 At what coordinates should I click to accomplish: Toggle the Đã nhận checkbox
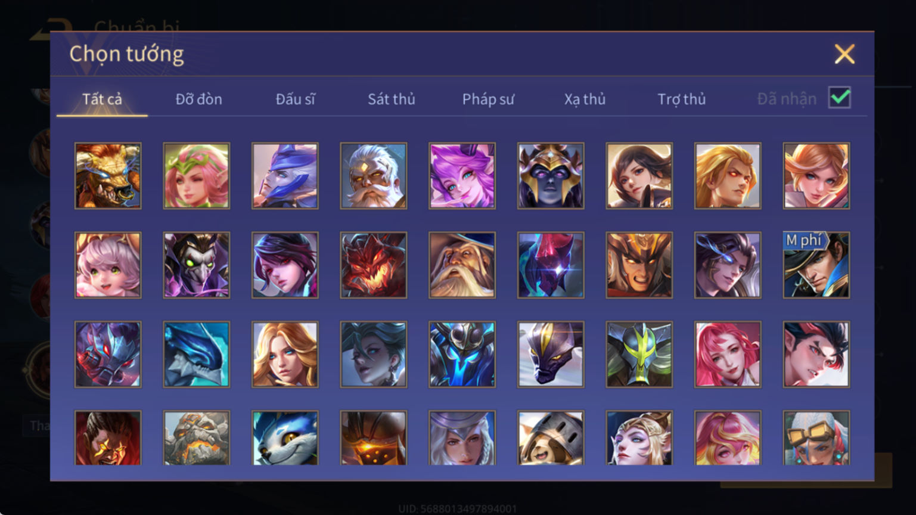(840, 98)
